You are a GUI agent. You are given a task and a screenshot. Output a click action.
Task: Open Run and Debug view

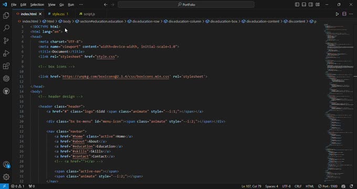[6, 53]
